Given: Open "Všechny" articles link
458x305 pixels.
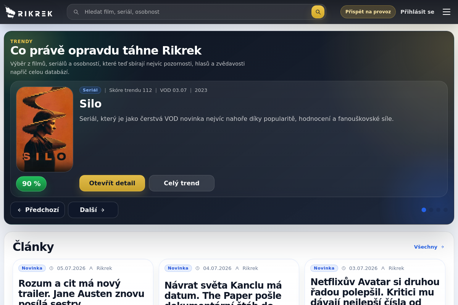Looking at the screenshot, I should point(429,247).
